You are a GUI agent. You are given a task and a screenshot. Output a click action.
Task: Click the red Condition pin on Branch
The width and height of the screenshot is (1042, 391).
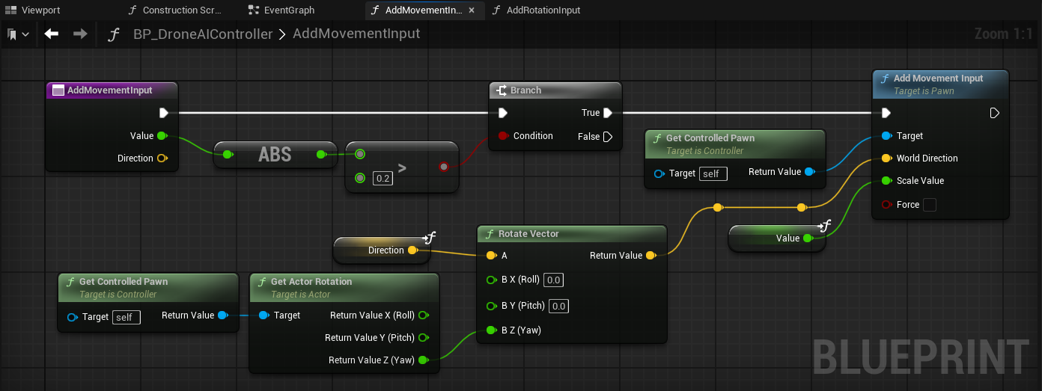click(502, 136)
